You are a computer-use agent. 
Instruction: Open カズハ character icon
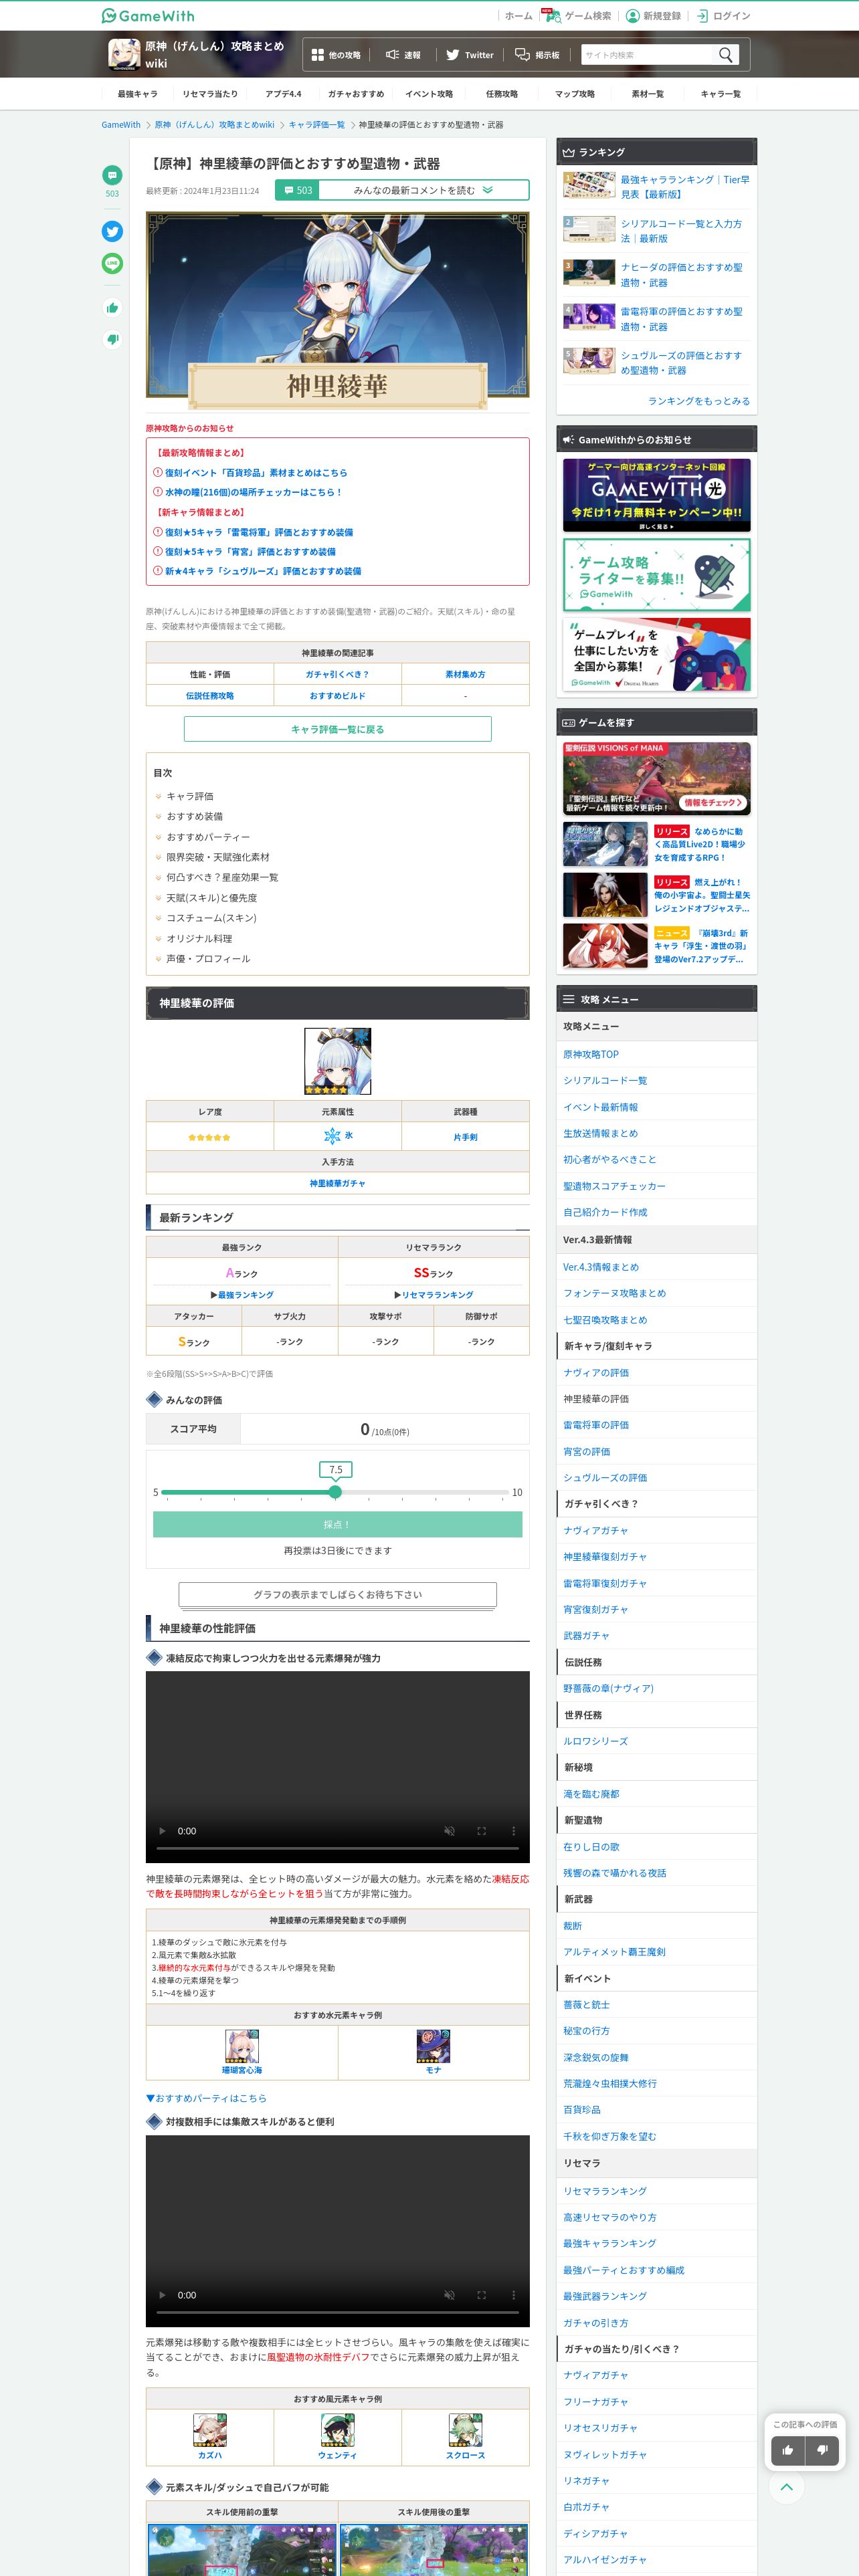point(210,2429)
